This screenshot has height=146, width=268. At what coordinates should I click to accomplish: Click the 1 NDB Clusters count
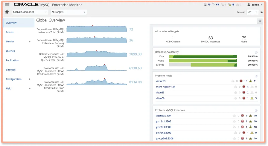(x=173, y=38)
